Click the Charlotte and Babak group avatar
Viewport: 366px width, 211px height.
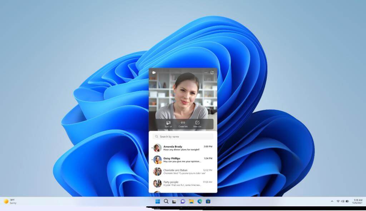click(157, 172)
